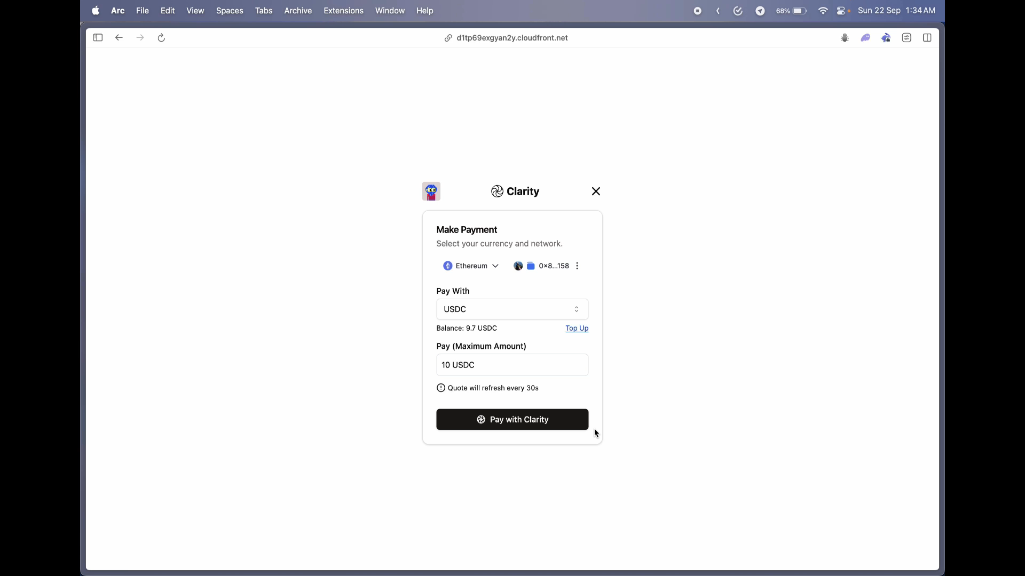
Task: Click the wallet address 0x8...158
Action: [x=554, y=266]
